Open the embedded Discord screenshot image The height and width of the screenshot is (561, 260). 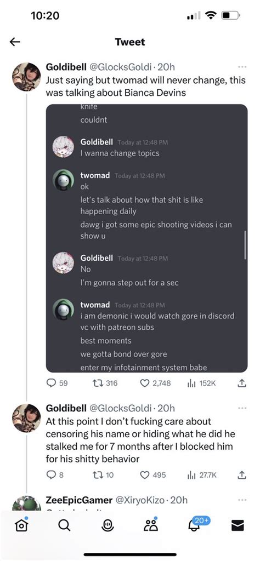point(147,238)
